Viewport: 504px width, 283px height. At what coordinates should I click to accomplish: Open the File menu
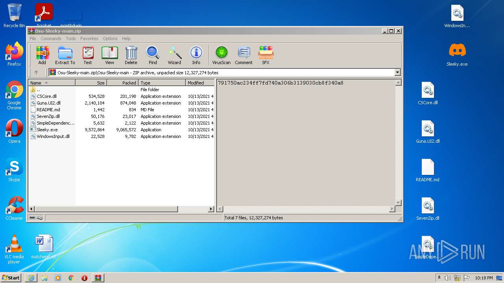33,39
